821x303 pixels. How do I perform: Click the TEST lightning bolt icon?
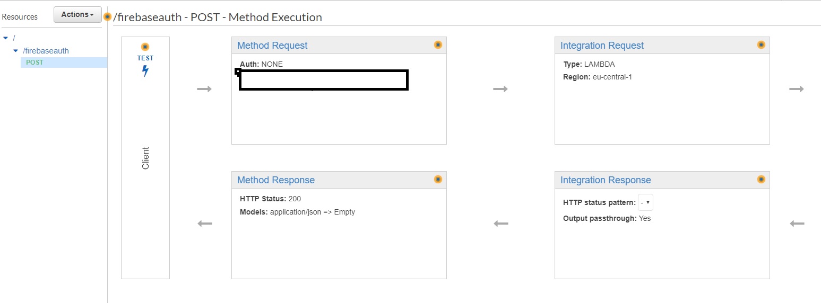145,72
